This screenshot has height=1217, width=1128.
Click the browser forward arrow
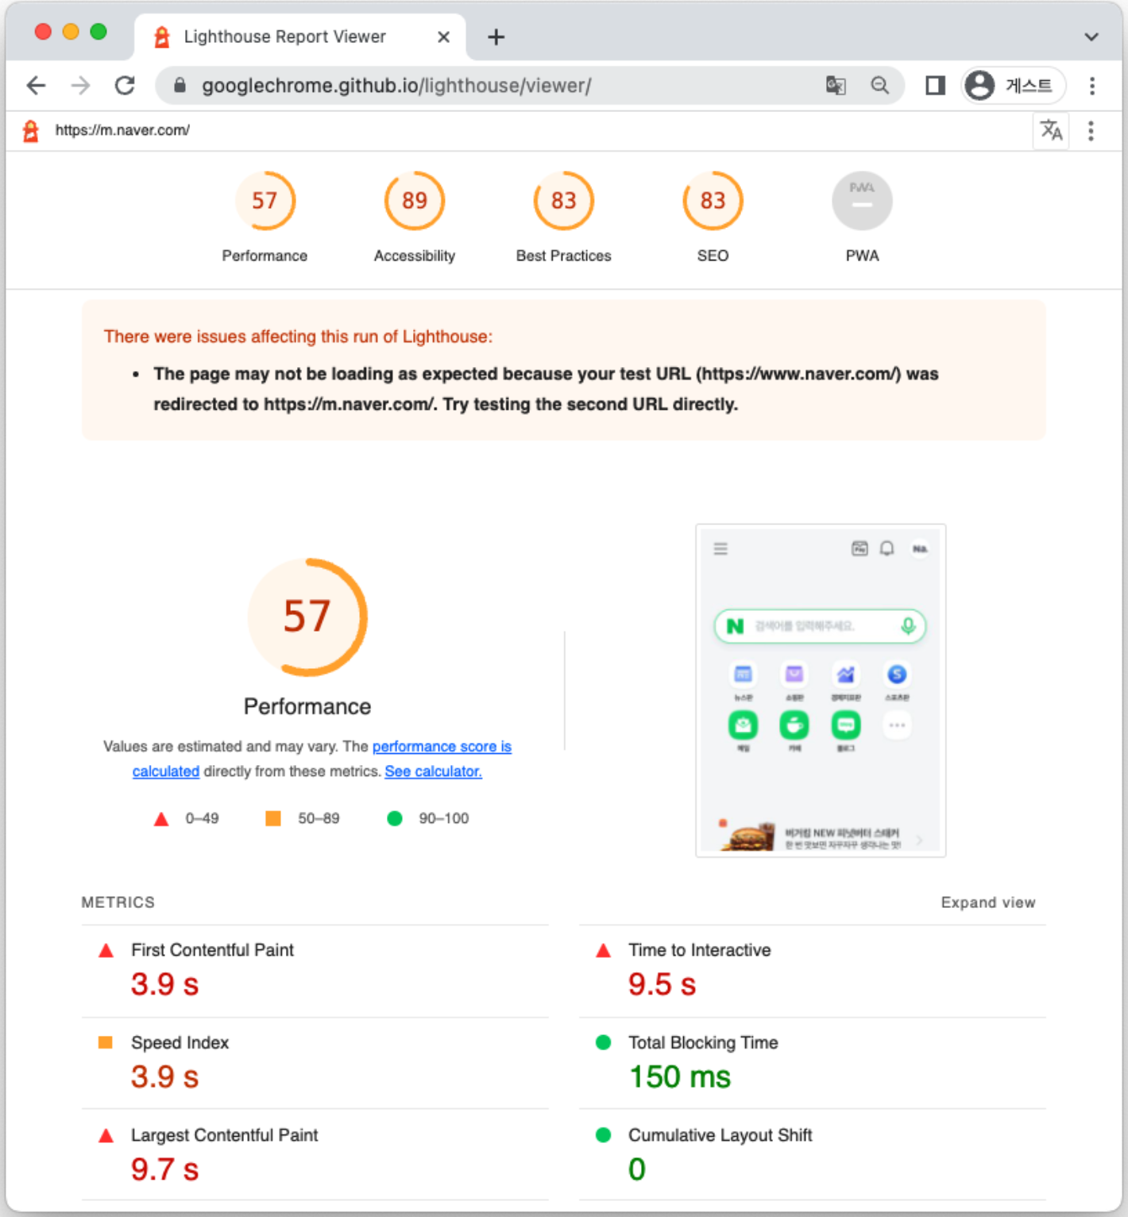[80, 85]
